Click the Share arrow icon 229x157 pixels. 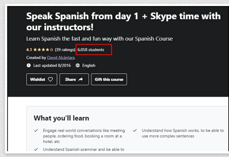(81, 80)
